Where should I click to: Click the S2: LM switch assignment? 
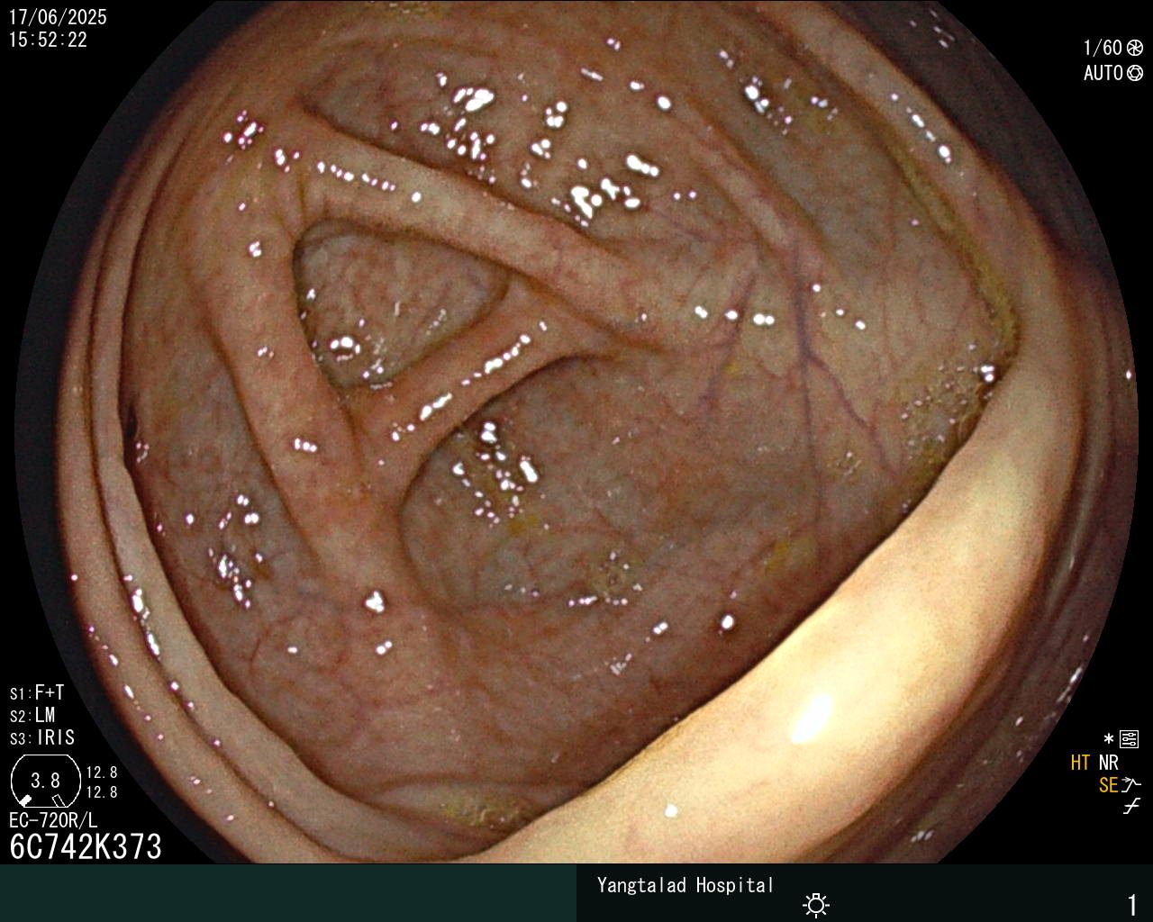pos(32,716)
